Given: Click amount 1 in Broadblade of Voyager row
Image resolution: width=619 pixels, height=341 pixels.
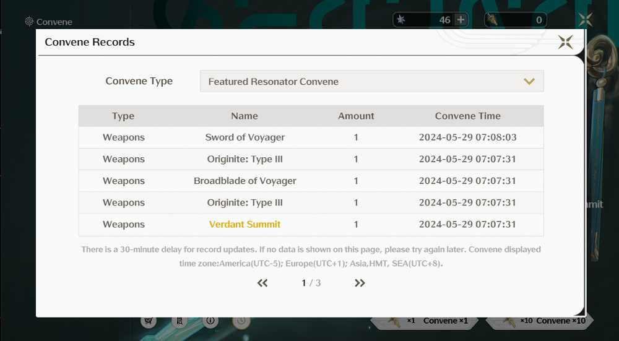Looking at the screenshot, I should [x=356, y=181].
